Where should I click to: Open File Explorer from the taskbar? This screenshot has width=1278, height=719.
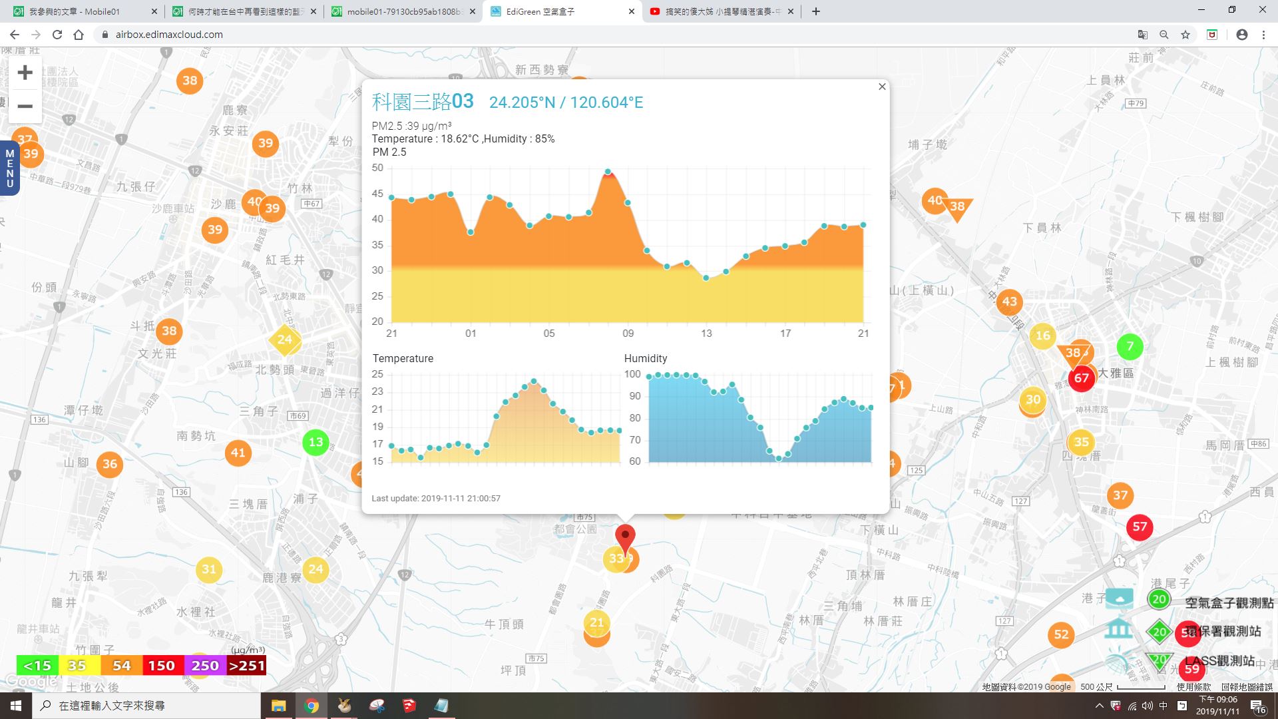pyautogui.click(x=278, y=706)
